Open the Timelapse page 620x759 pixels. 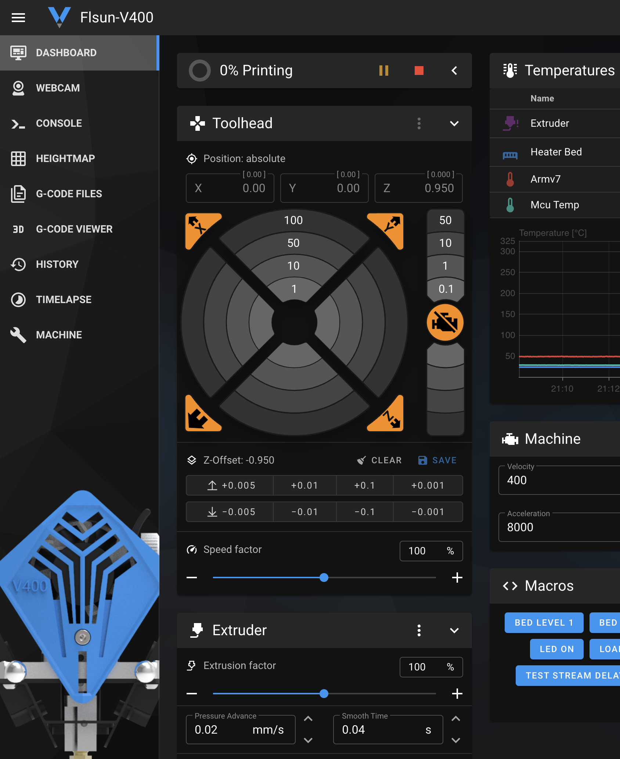click(x=79, y=300)
